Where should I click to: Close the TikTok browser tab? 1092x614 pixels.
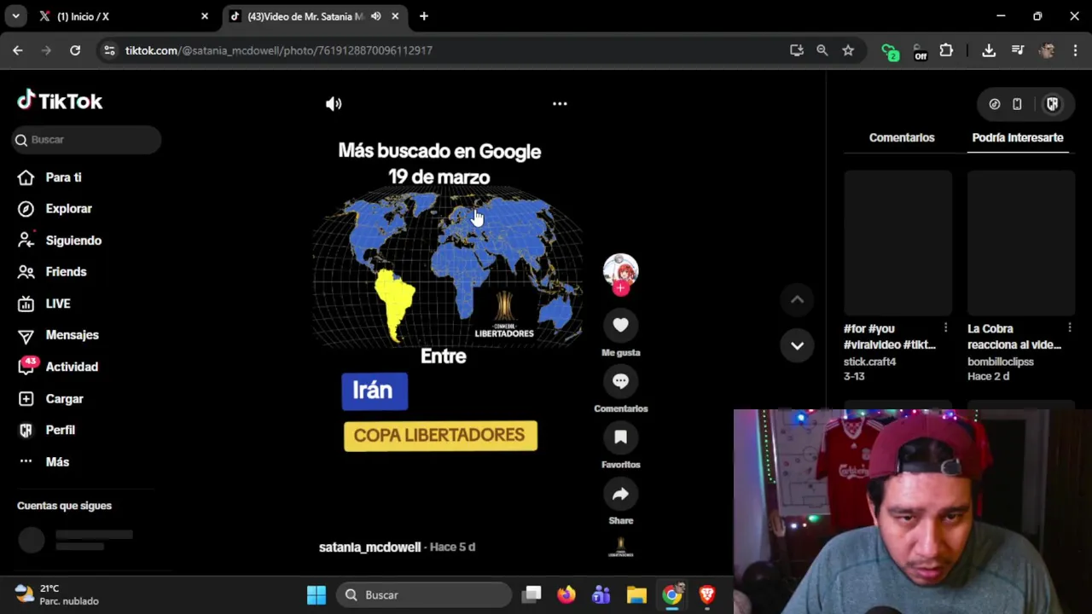[395, 16]
